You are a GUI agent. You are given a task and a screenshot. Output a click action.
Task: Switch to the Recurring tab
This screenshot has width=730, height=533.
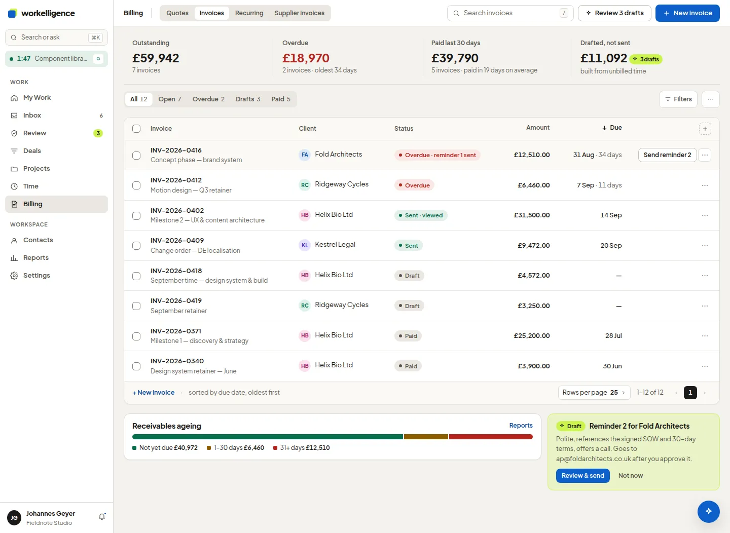(x=249, y=13)
